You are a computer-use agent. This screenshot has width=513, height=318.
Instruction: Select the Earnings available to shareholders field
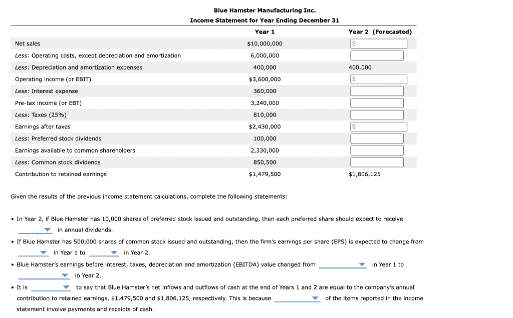click(377, 150)
